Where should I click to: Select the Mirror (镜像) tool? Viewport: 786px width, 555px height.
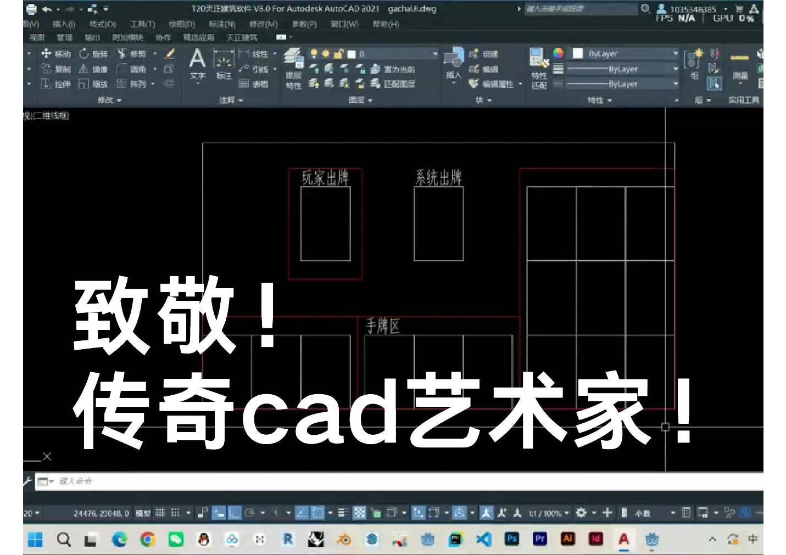point(93,69)
